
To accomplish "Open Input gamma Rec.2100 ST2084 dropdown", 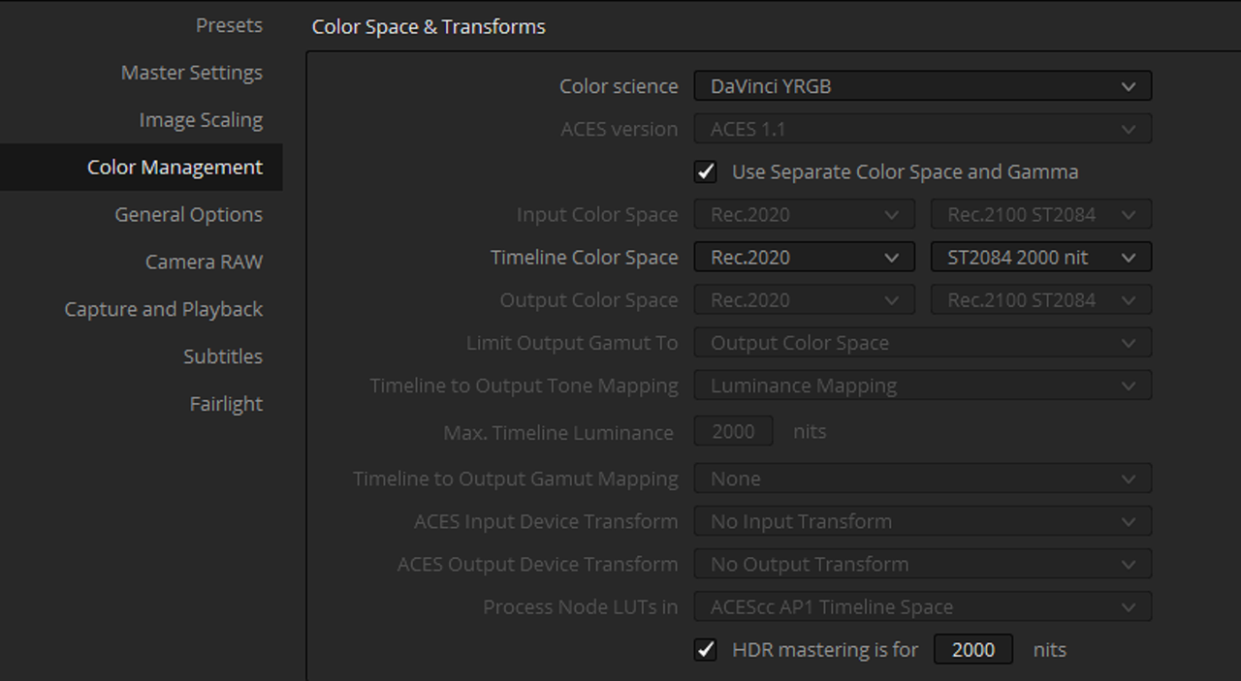I will tap(1041, 214).
